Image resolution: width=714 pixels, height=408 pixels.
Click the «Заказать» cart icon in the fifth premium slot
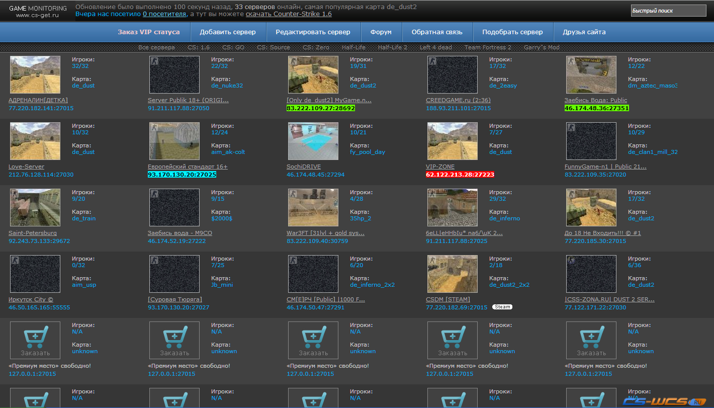click(591, 340)
